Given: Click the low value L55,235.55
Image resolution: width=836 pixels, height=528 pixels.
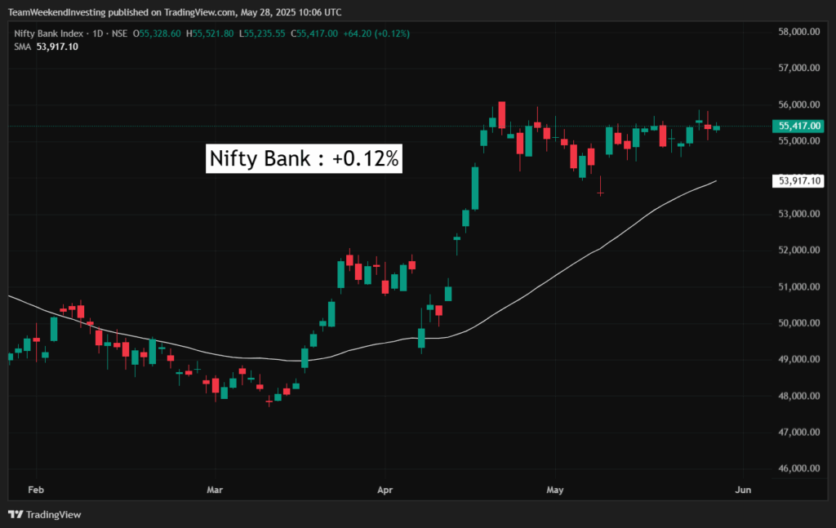Looking at the screenshot, I should click(262, 33).
